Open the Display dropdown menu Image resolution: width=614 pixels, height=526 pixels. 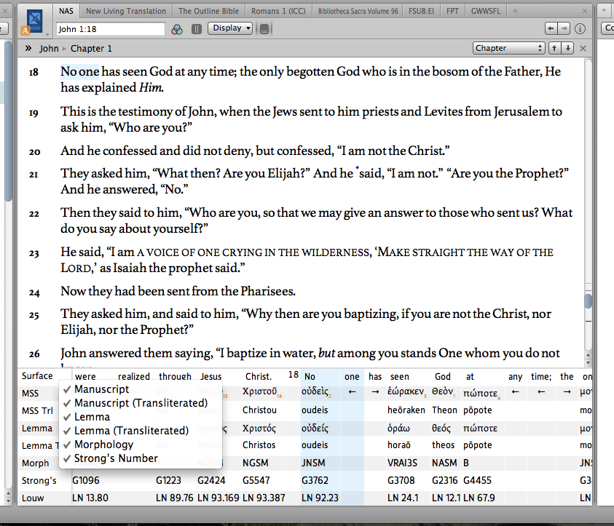(x=230, y=28)
